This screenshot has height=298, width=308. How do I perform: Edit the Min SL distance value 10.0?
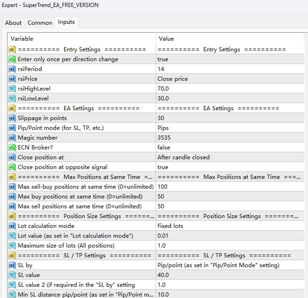click(230, 294)
